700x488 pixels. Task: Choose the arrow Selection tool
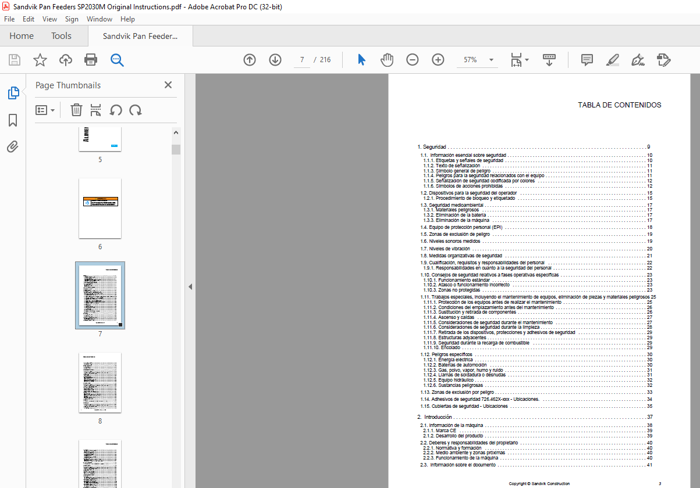(x=361, y=60)
